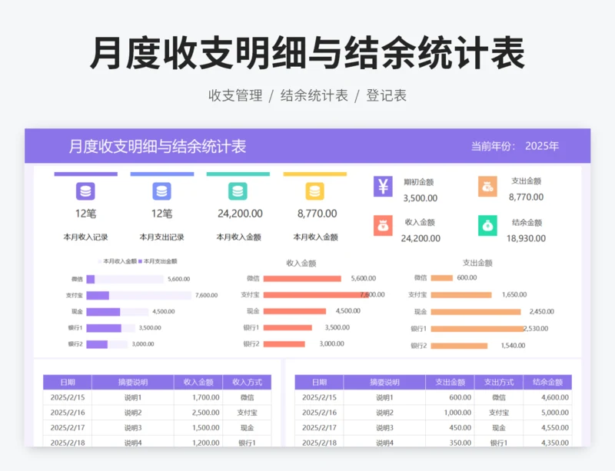This screenshot has height=471, width=615.
Task: Click the red 银行1 bar in 收入金额 chart
Action: [288, 327]
